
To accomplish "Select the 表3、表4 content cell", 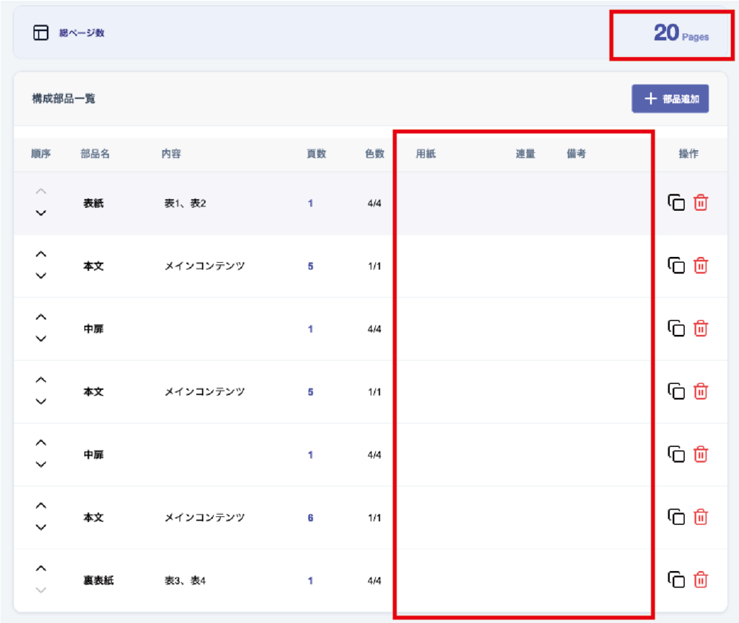I will [x=185, y=580].
